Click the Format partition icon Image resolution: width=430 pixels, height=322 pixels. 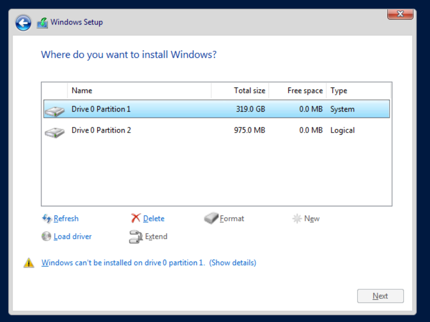tap(211, 218)
